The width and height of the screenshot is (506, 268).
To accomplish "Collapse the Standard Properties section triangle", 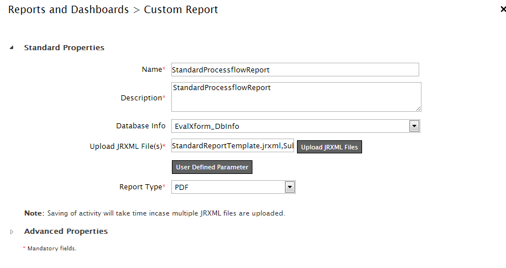I will (x=12, y=48).
